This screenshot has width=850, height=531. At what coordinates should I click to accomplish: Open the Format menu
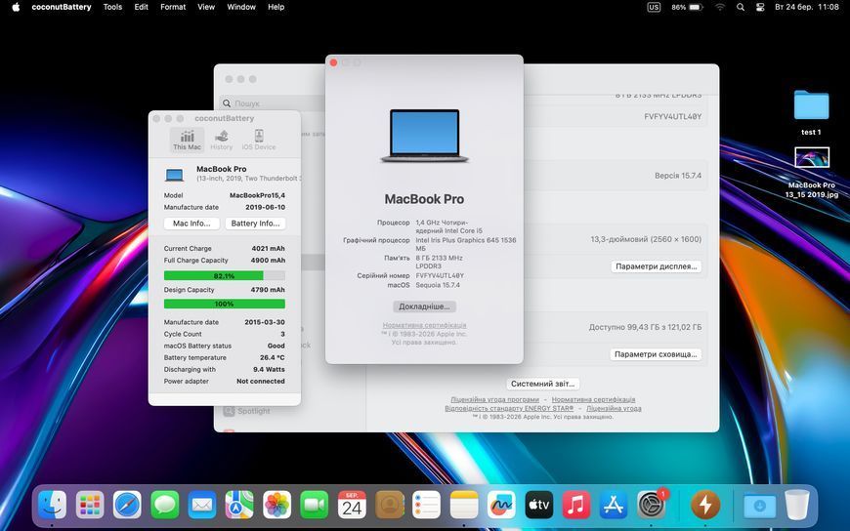click(x=173, y=7)
